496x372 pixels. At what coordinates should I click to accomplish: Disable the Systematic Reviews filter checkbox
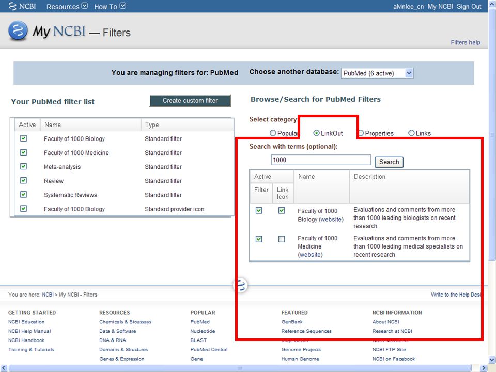click(x=23, y=195)
